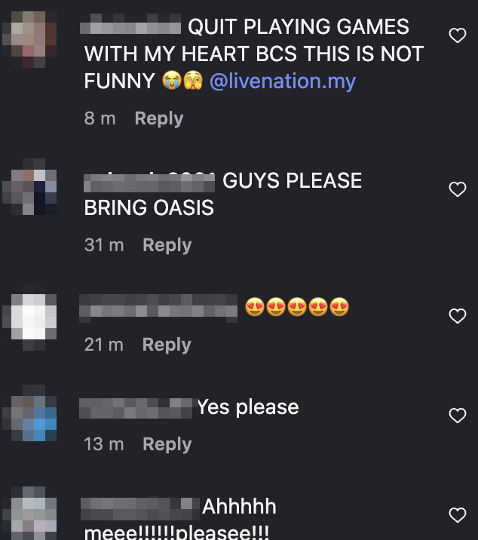478x540 pixels.
Task: Open username before heart-eyes emojis
Action: coord(158,306)
